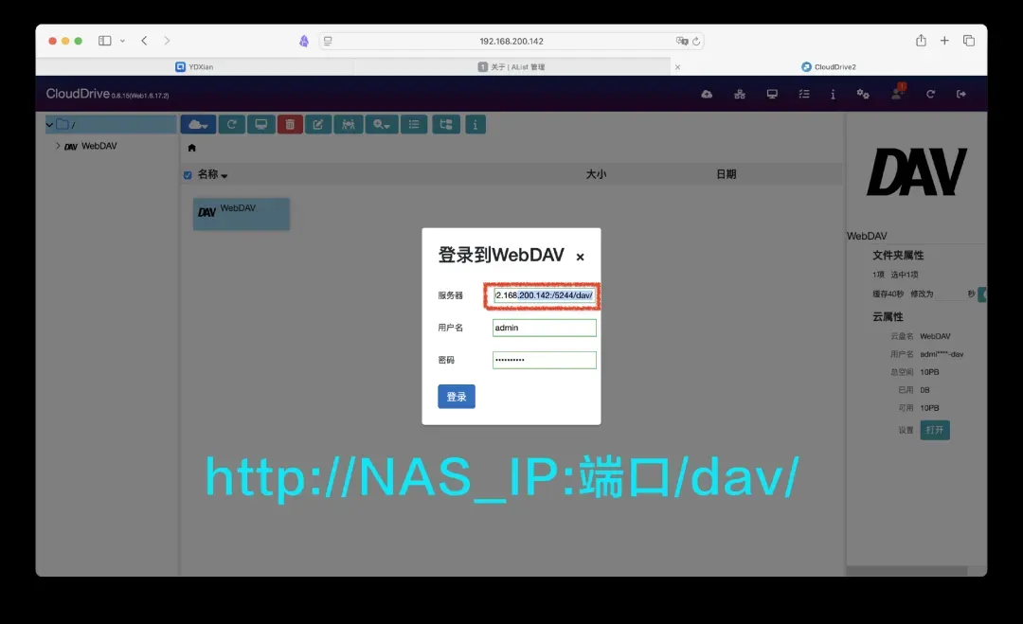Click the large DAV logo in the right panel
Screen dimensions: 1023x624
(x=916, y=171)
